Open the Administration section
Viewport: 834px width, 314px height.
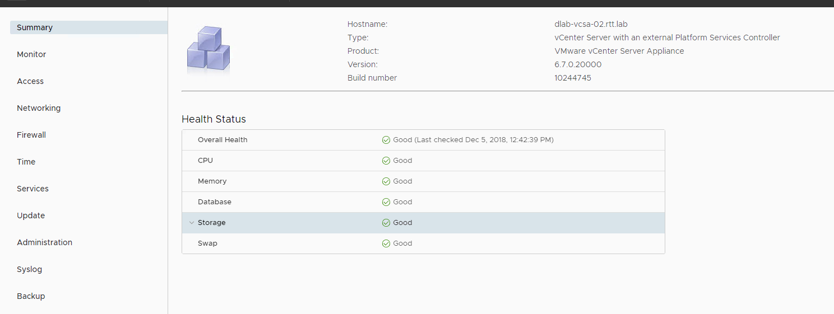point(44,242)
